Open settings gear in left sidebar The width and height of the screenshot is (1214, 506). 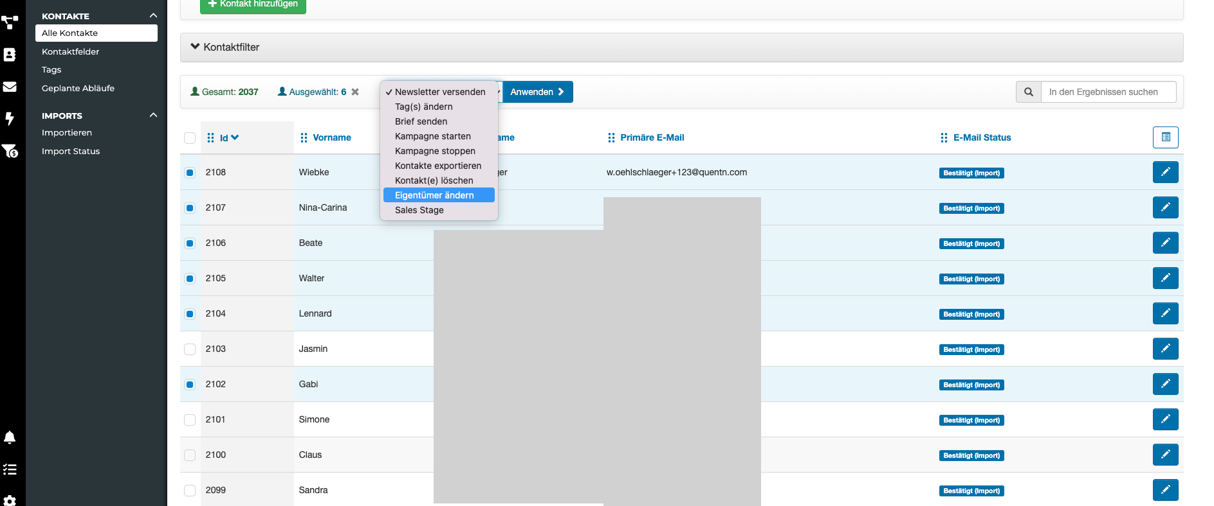click(10, 500)
